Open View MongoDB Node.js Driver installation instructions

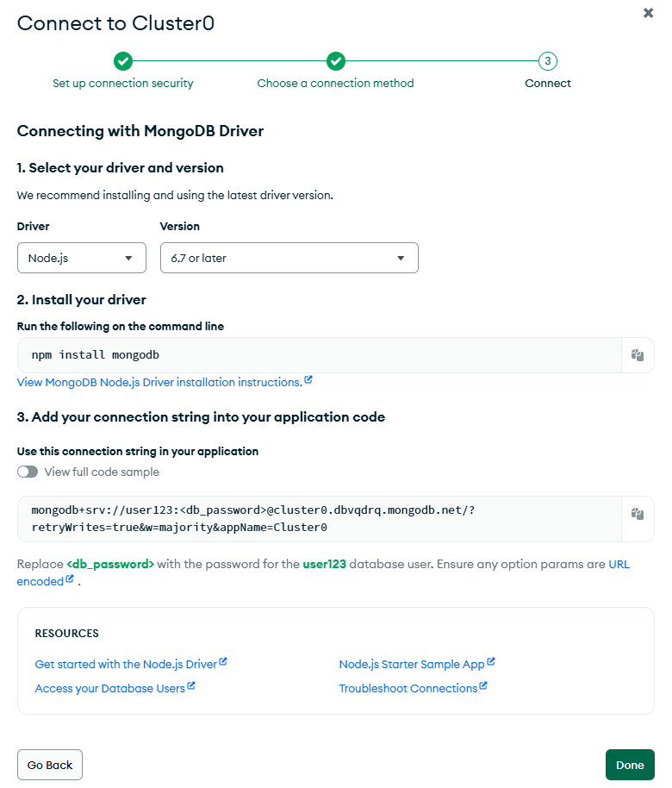(x=159, y=383)
